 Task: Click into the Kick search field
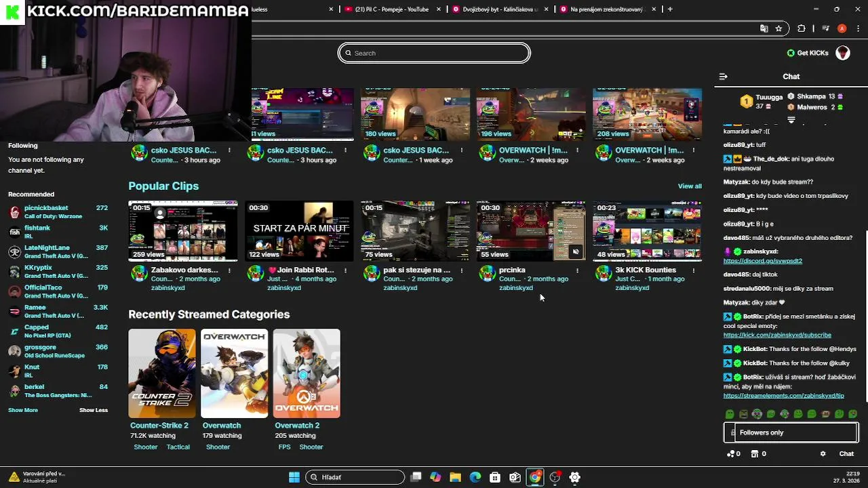434,53
